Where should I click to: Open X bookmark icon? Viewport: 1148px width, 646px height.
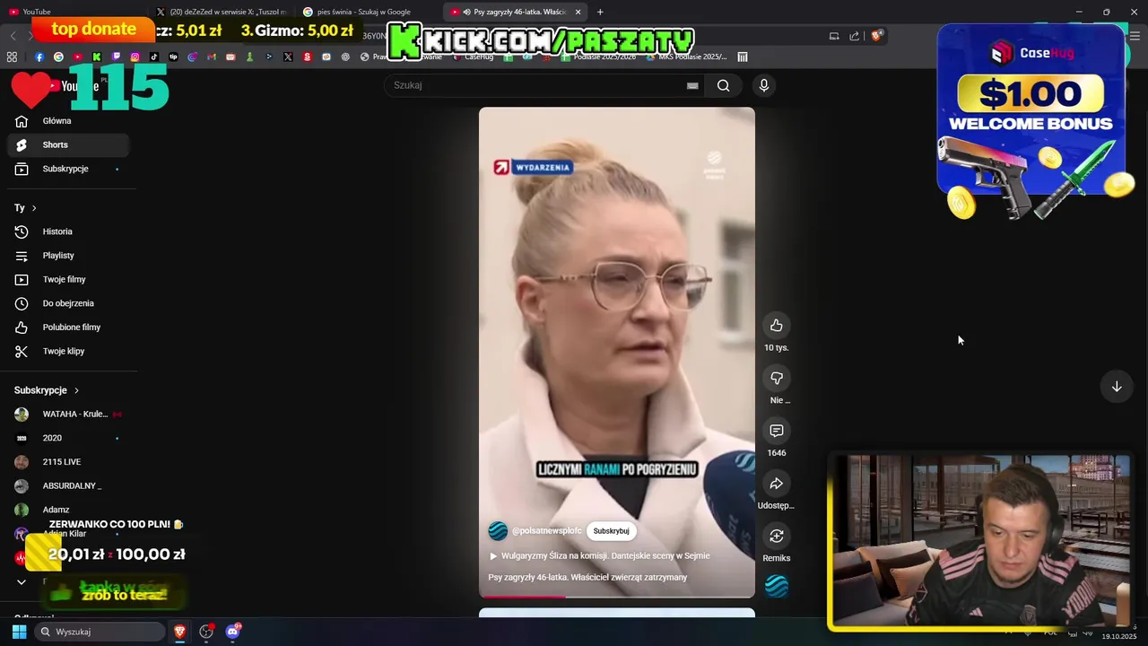[288, 57]
